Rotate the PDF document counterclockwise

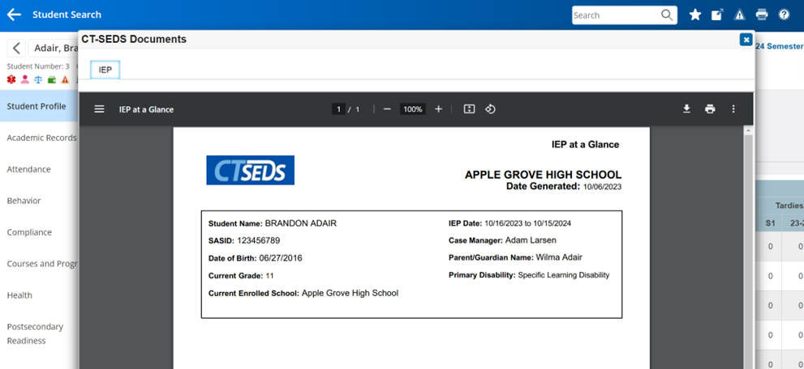tap(490, 109)
